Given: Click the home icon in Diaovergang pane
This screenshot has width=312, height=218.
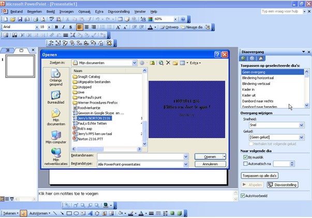Looking at the screenshot, I should [260, 59].
